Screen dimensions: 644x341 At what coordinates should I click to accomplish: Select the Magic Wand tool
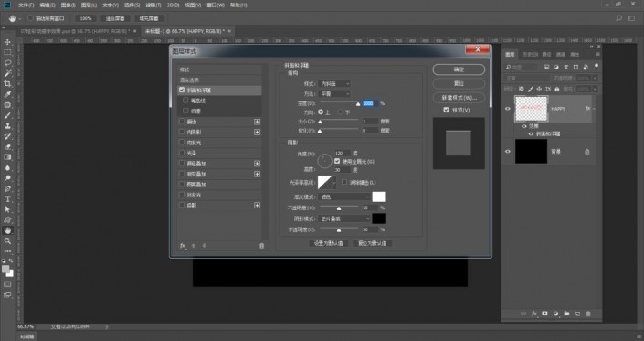(x=7, y=73)
